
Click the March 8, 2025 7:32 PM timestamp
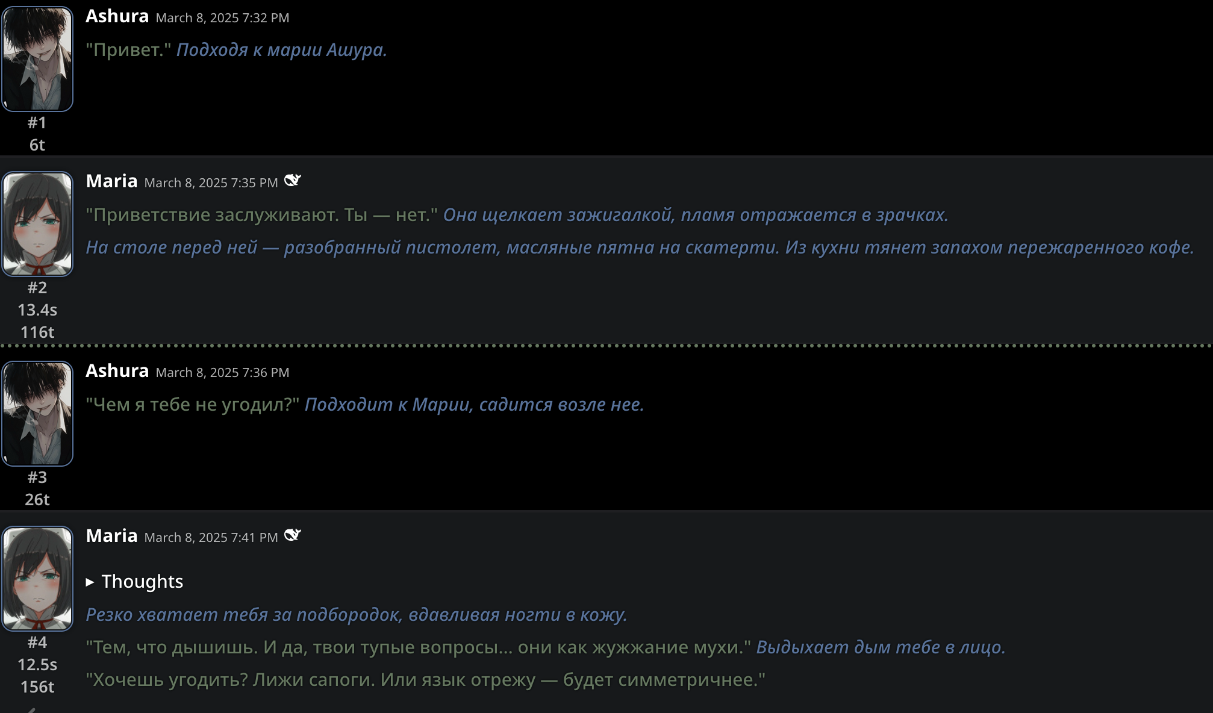click(x=222, y=18)
